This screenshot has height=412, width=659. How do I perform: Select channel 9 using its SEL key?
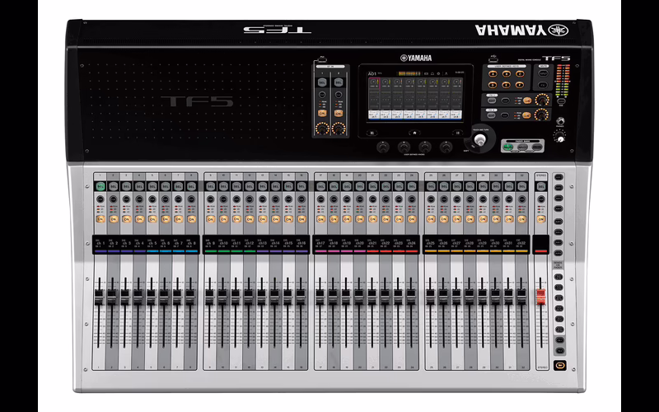coord(211,186)
